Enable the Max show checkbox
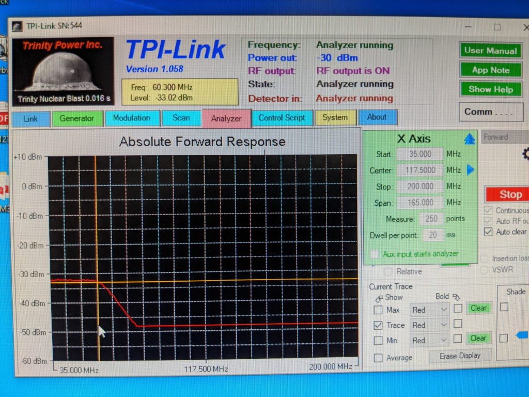The image size is (529, 397). tap(378, 310)
